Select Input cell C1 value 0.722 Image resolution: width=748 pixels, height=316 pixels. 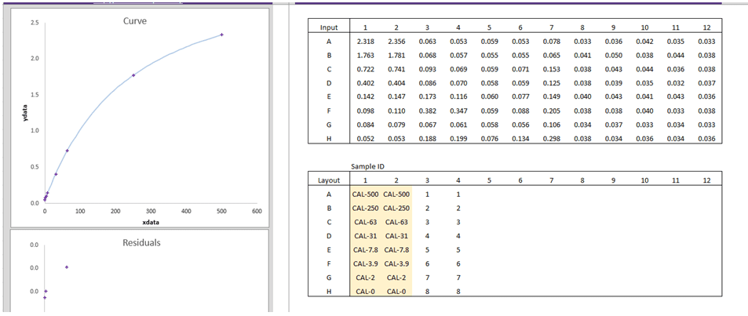click(x=365, y=70)
